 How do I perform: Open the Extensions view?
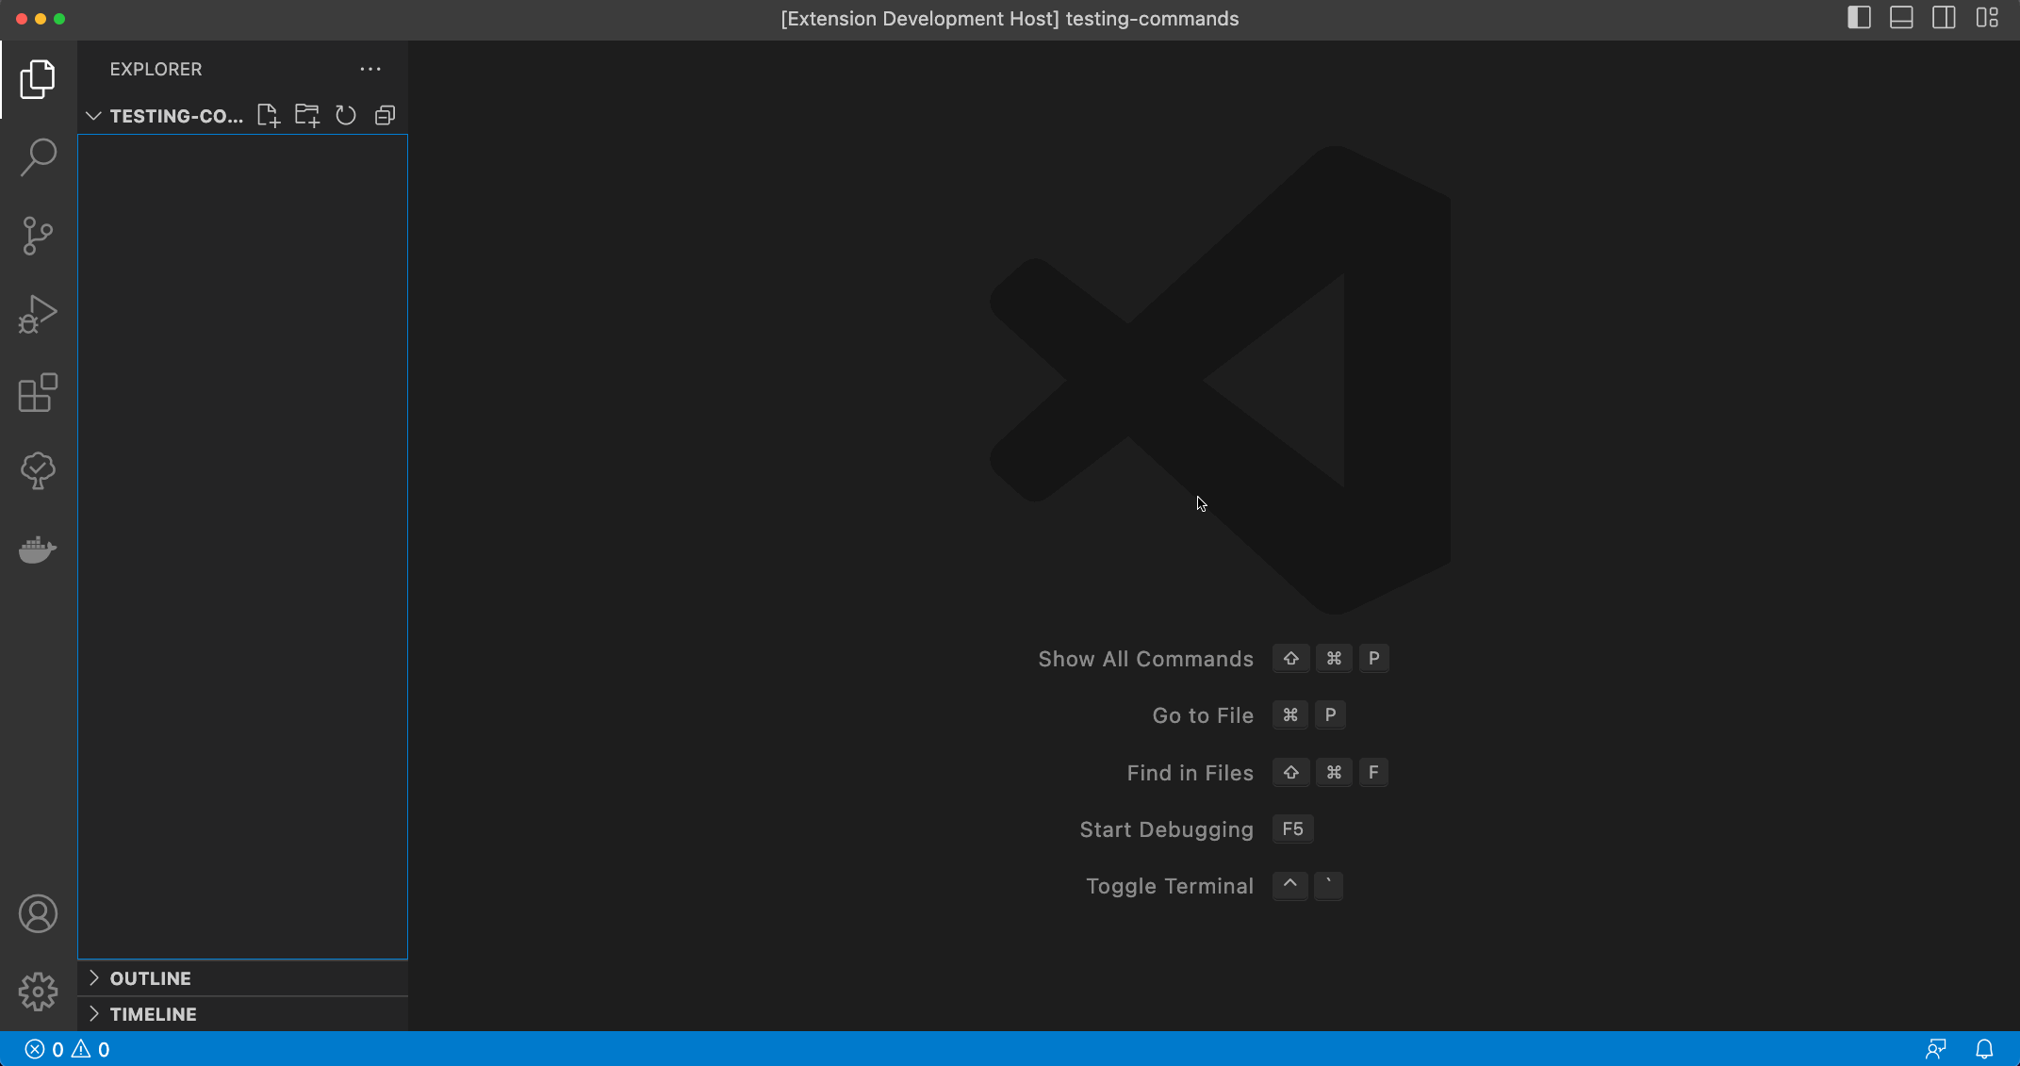pos(38,392)
